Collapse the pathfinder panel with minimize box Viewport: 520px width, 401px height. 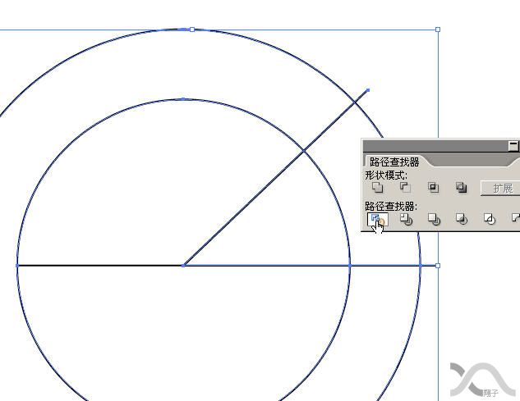(x=513, y=146)
